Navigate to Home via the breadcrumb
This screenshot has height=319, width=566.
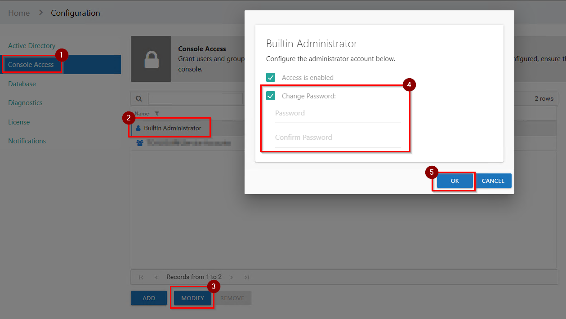tap(18, 13)
